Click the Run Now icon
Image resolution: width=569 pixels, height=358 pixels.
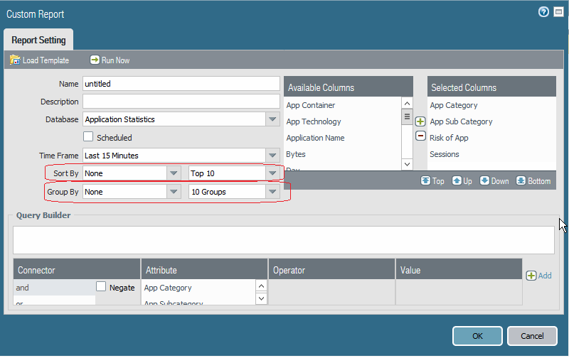click(95, 60)
